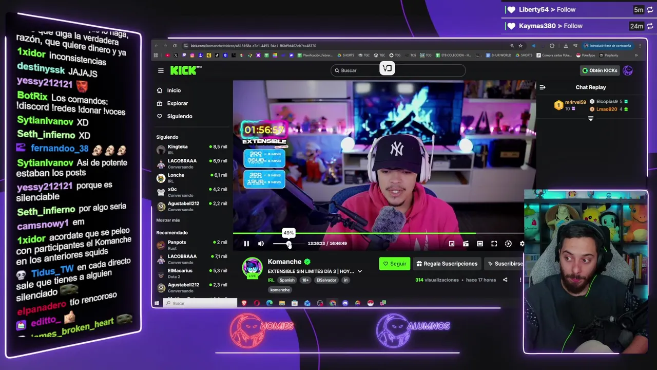Screen dimensions: 657x370
Task: Toggle theater mode icon
Action: pyautogui.click(x=480, y=244)
